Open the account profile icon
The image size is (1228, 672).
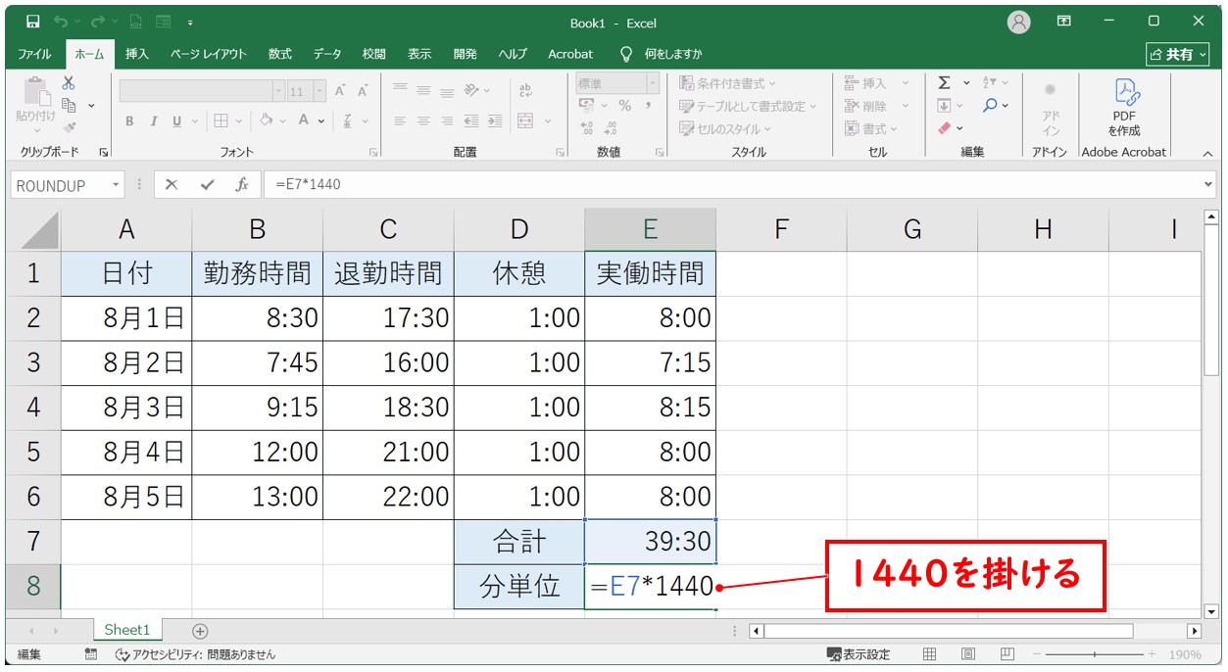point(1019,22)
